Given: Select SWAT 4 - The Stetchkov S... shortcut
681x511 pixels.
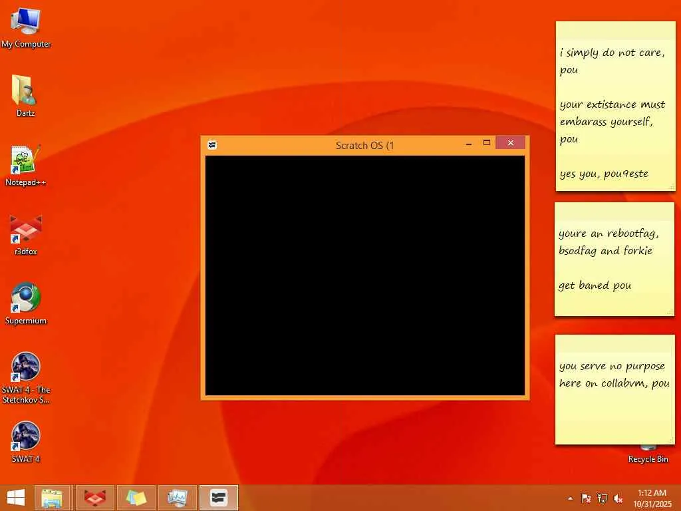Looking at the screenshot, I should 26,378.
